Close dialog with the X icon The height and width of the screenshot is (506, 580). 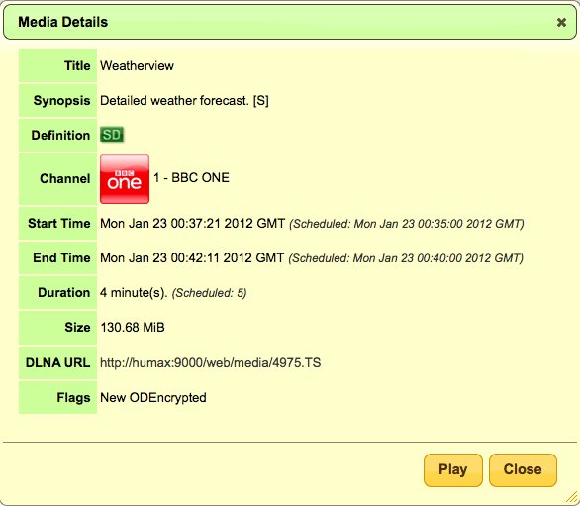click(561, 22)
